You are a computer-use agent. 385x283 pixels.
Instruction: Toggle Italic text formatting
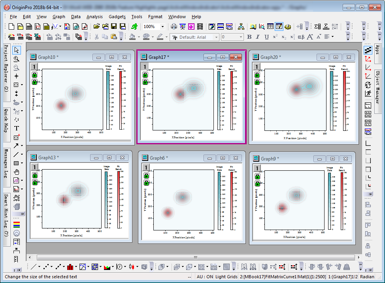pos(258,37)
